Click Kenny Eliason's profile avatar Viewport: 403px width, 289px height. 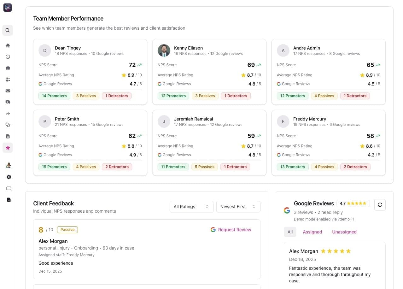pos(164,50)
